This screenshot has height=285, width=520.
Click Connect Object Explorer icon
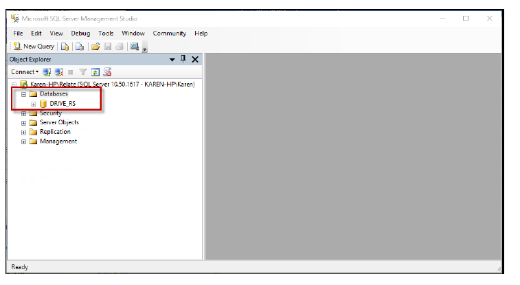tap(47, 72)
